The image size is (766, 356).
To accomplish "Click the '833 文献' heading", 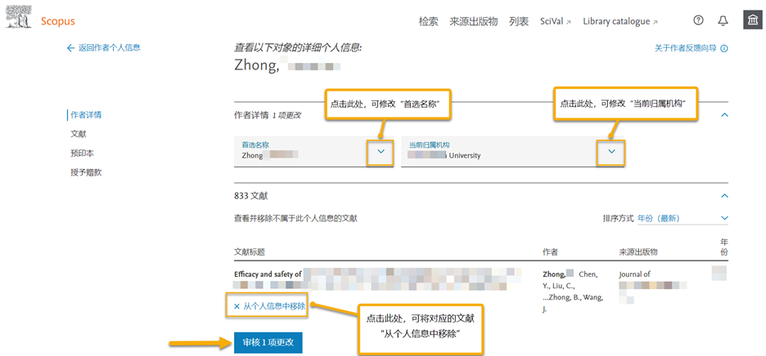I will [x=251, y=196].
